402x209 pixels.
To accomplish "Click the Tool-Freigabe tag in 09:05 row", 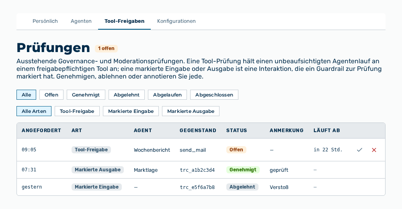I will [91, 150].
